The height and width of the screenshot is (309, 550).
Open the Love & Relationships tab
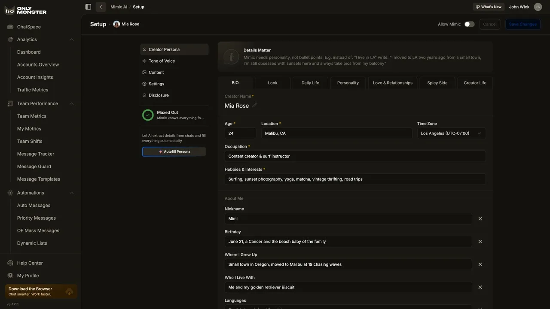(393, 83)
